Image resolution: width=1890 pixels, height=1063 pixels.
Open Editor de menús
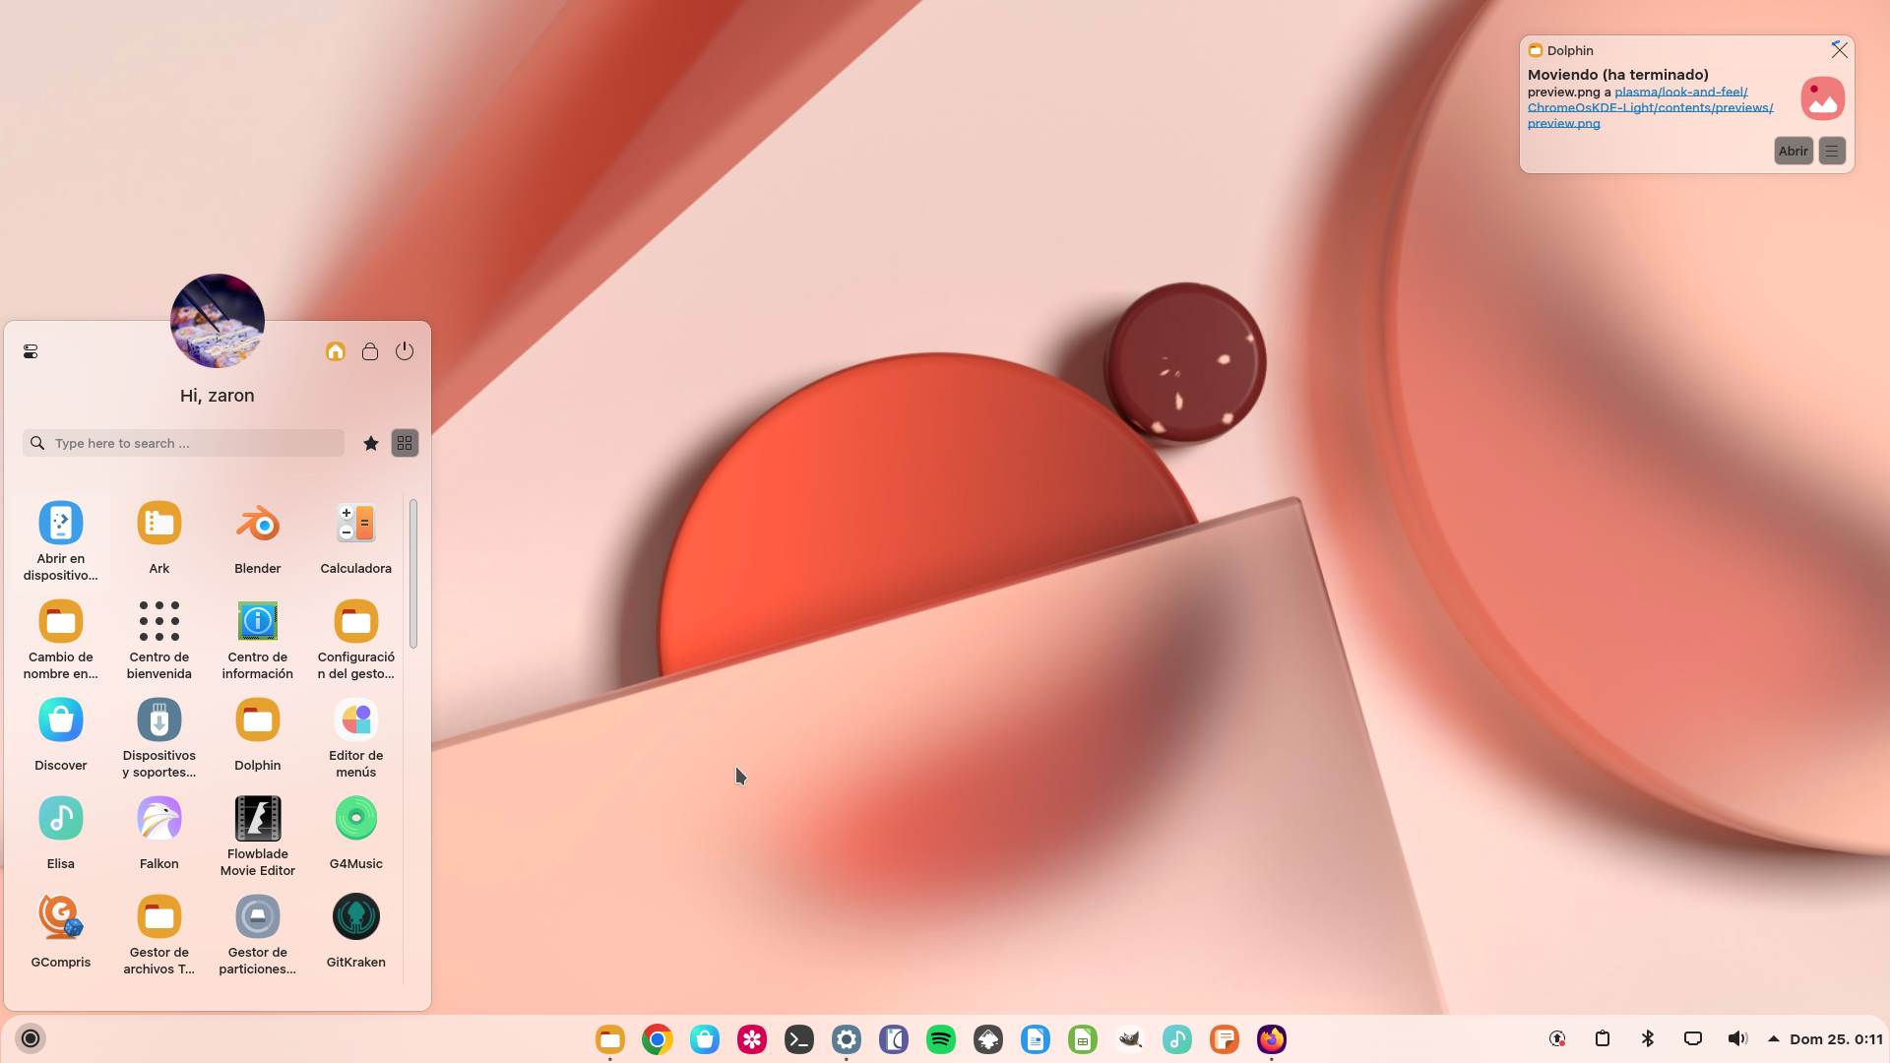355,737
